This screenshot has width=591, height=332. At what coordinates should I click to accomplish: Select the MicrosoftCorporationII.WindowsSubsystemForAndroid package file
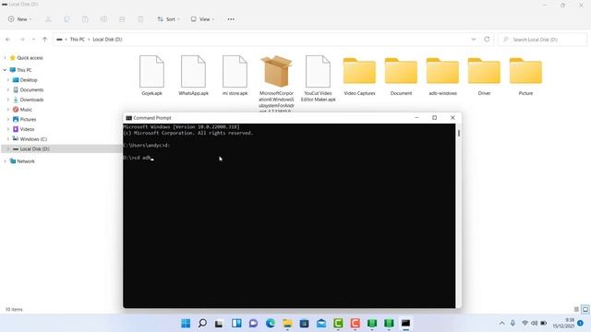point(276,83)
